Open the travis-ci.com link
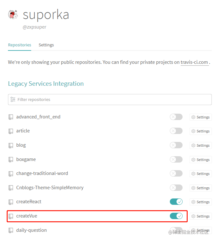 [x=194, y=62]
